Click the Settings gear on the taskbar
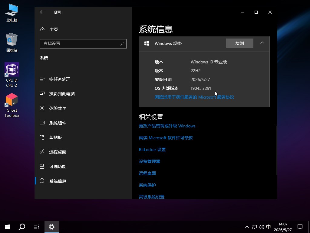This screenshot has width=310, height=233. point(51,227)
